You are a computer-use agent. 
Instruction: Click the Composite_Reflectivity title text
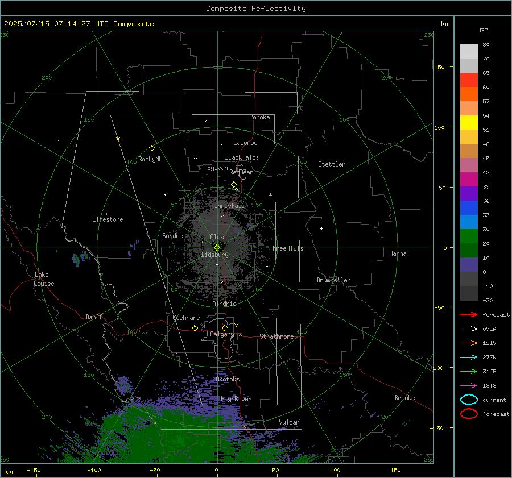255,9
